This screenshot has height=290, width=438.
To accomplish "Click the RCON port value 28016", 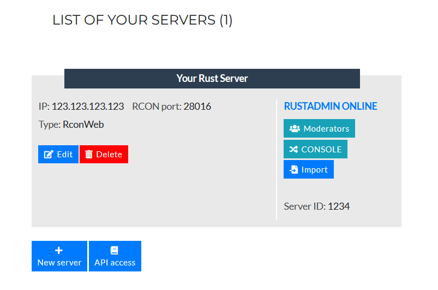I will (197, 106).
